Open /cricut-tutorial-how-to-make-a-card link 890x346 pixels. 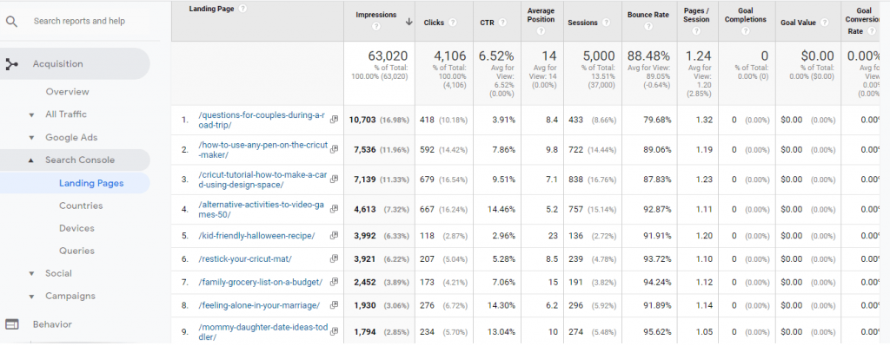coord(262,180)
